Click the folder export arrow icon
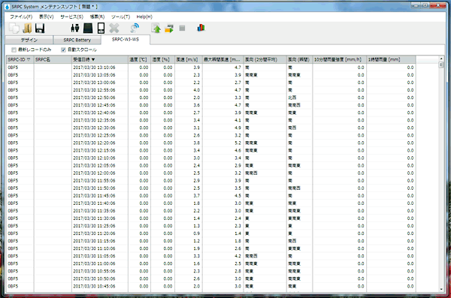The width and height of the screenshot is (451, 298). tap(169, 29)
